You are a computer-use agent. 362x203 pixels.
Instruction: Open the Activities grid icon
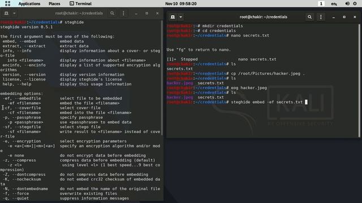click(7, 3)
